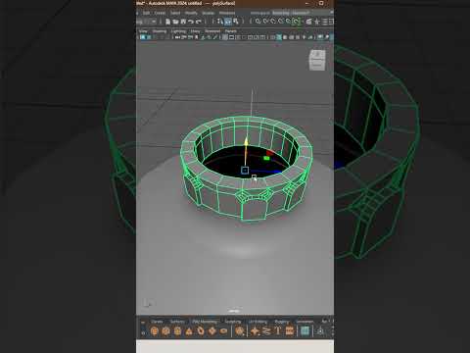
Task: Toggle snap to points
Action: 273,22
